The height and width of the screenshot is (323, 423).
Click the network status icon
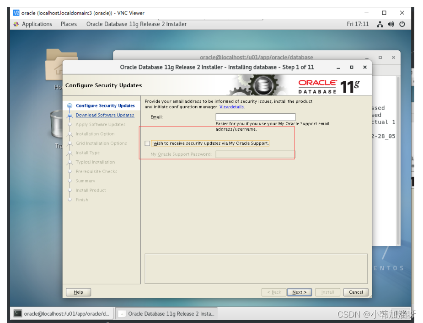(x=380, y=24)
